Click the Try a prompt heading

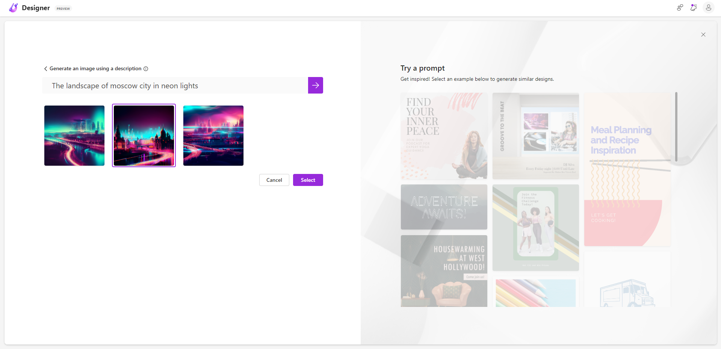click(x=422, y=68)
